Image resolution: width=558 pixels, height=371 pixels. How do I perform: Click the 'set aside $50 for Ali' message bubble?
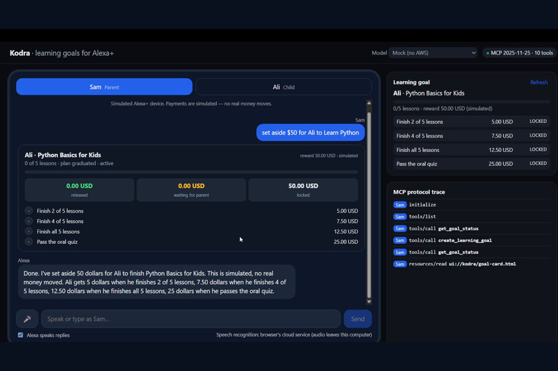310,133
